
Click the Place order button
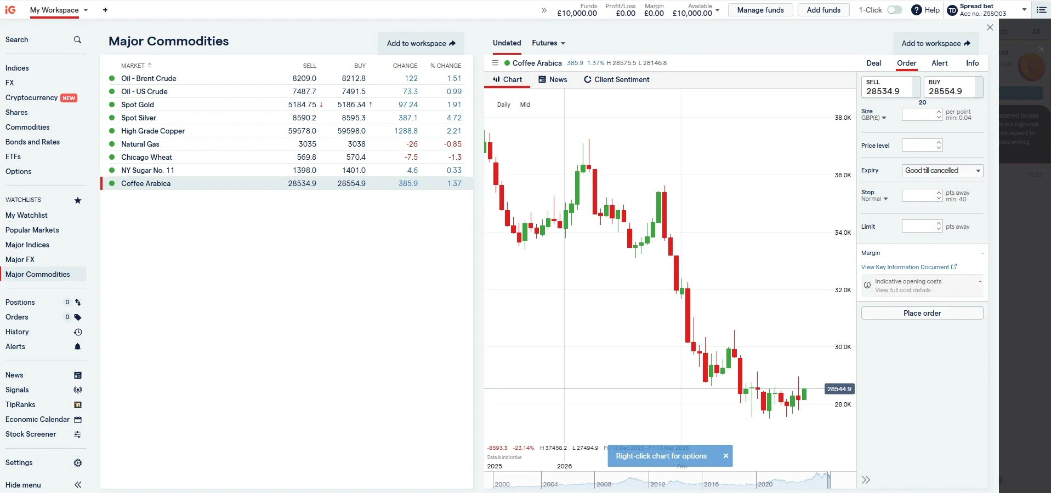click(x=922, y=312)
